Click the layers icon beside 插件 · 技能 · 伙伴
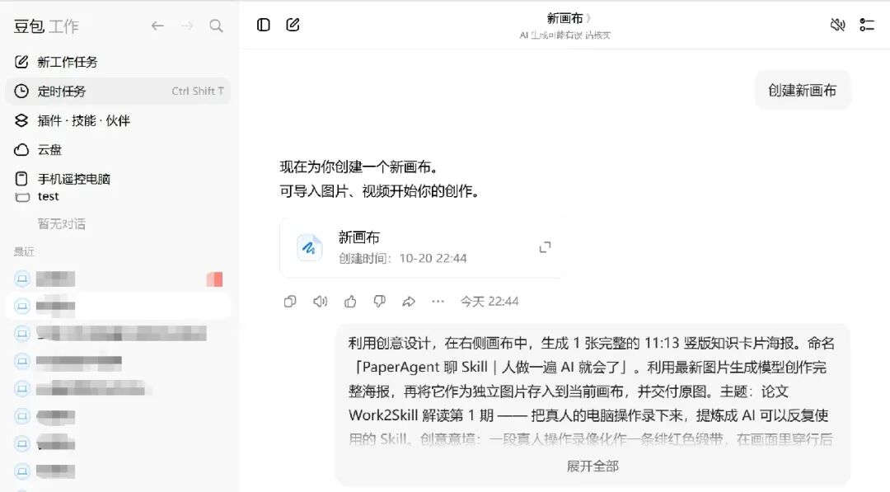 click(21, 120)
